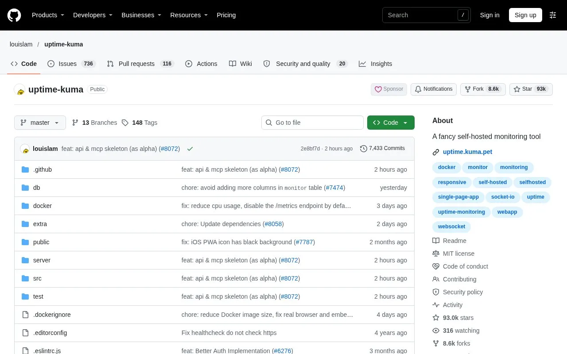Click the self-hosted topic tag
This screenshot has height=354, width=567.
point(493,182)
